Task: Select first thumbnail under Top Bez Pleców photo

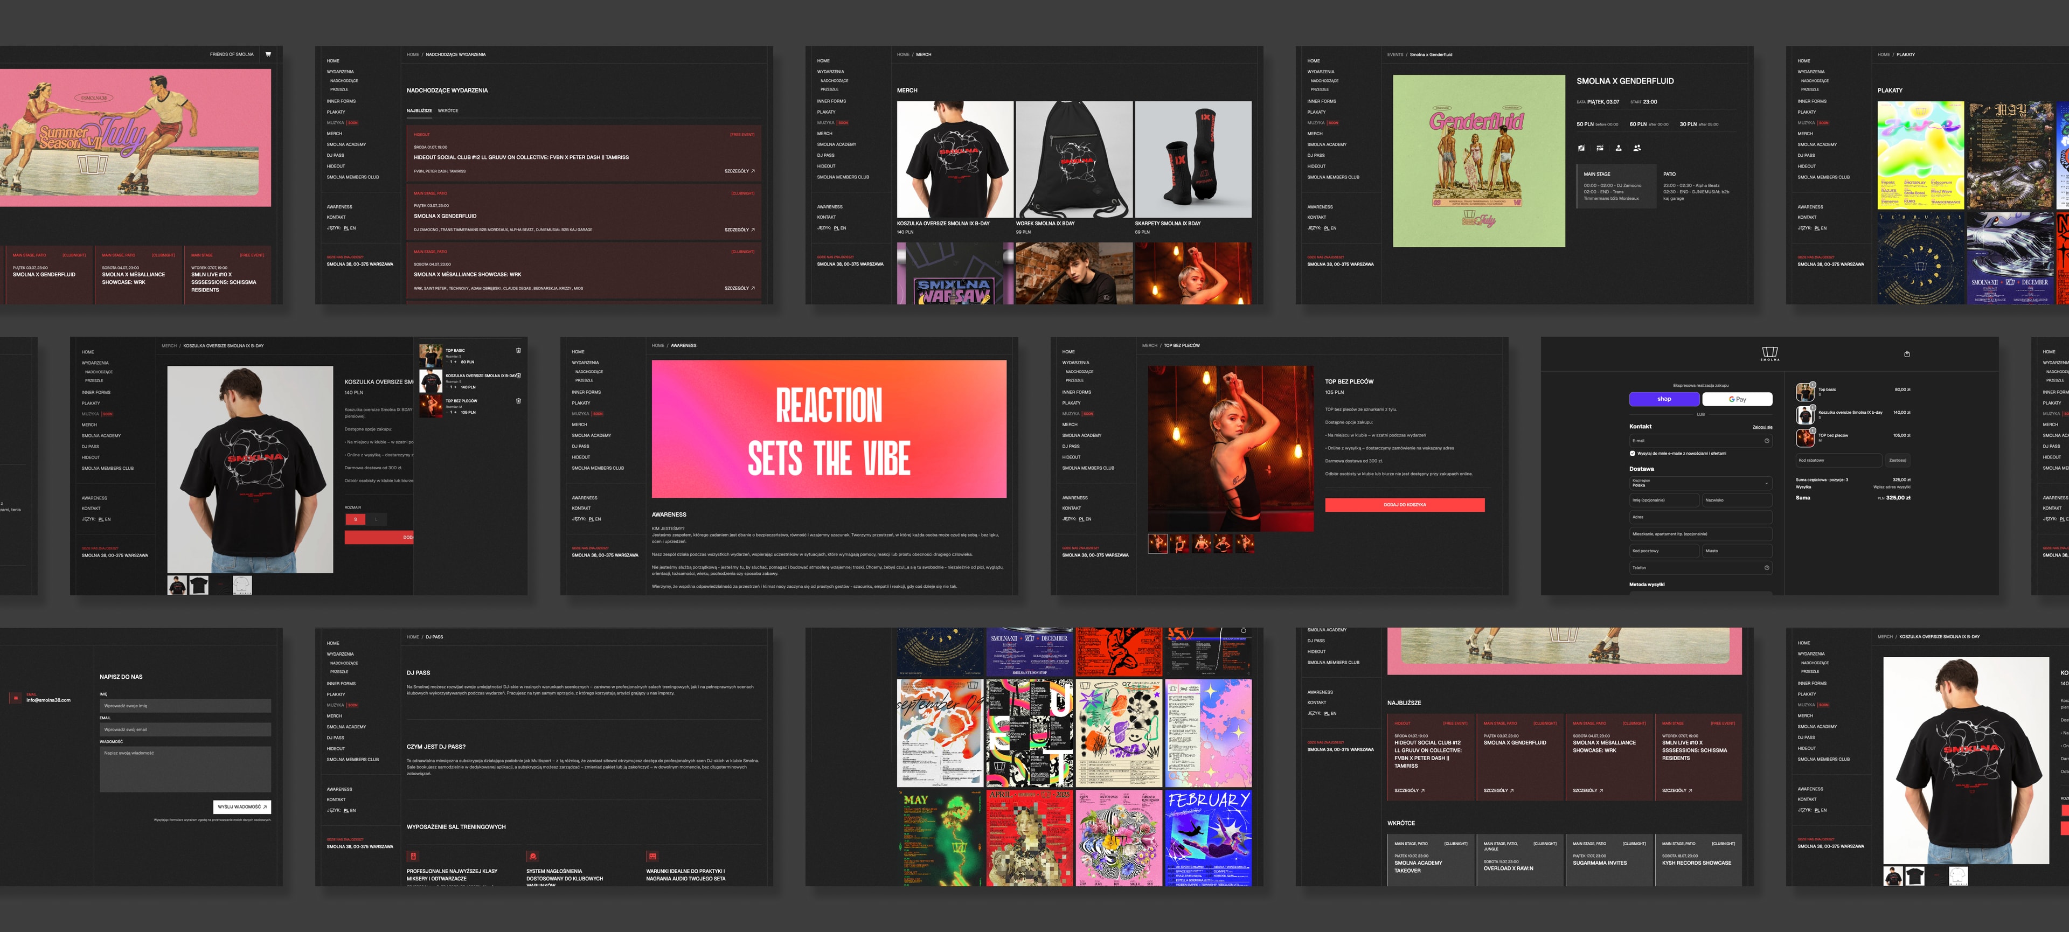Action: point(1158,544)
